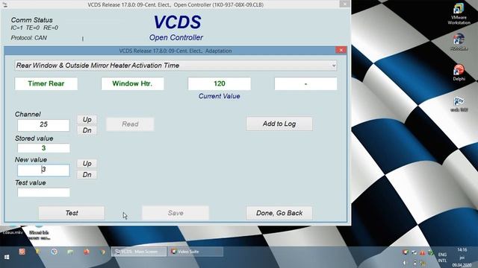Image resolution: width=478 pixels, height=268 pixels.
Task: Close the Adaptation dialog with red X
Action: pyautogui.click(x=341, y=50)
